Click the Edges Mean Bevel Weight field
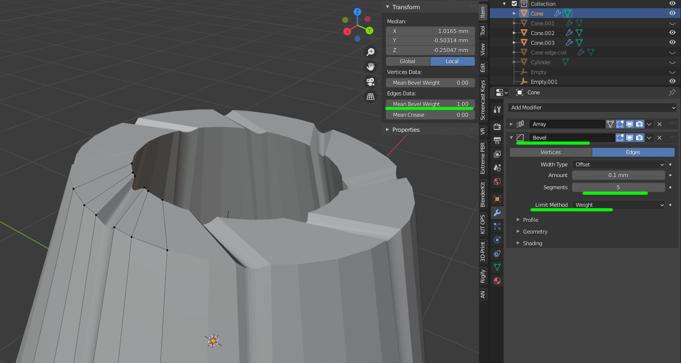681x363 pixels. [430, 104]
